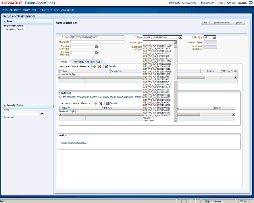The height and width of the screenshot is (203, 254).
Task: Open the Recent Items menu
Action: coord(31,10)
